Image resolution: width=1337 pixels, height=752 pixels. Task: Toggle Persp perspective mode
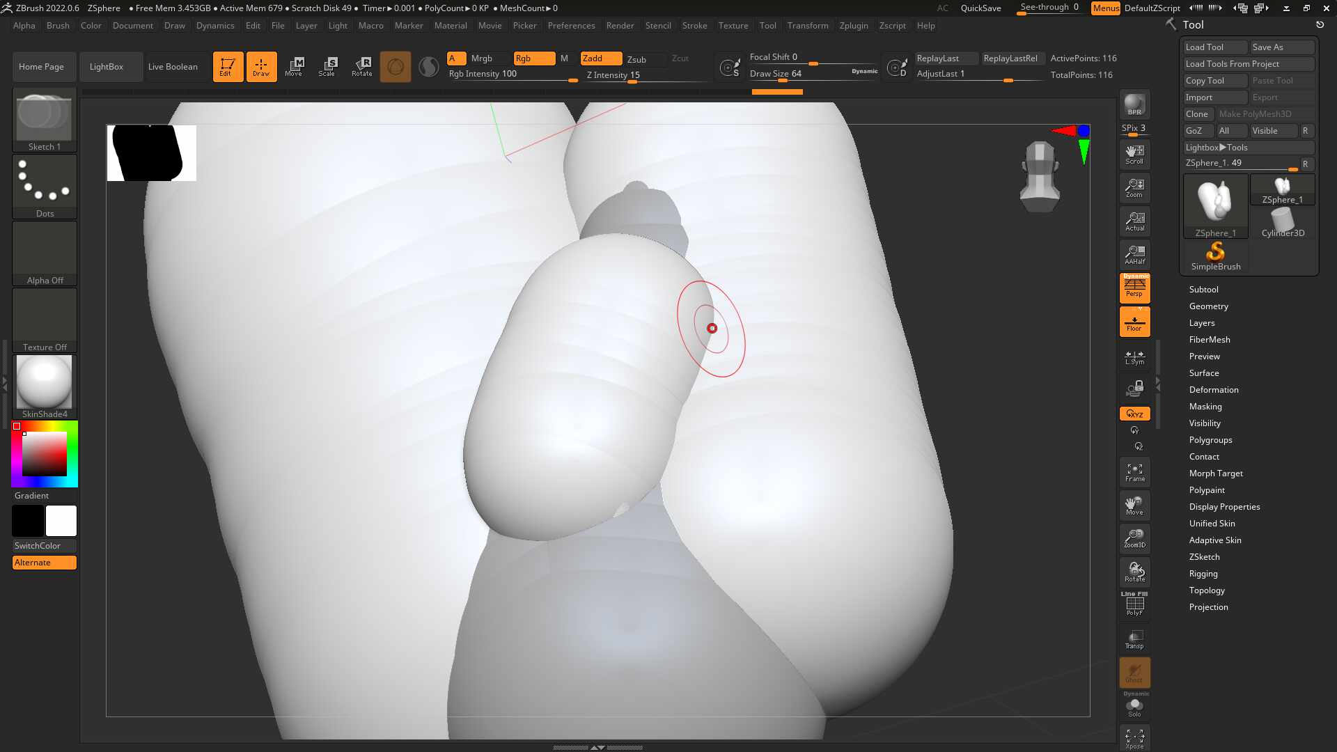[1134, 288]
